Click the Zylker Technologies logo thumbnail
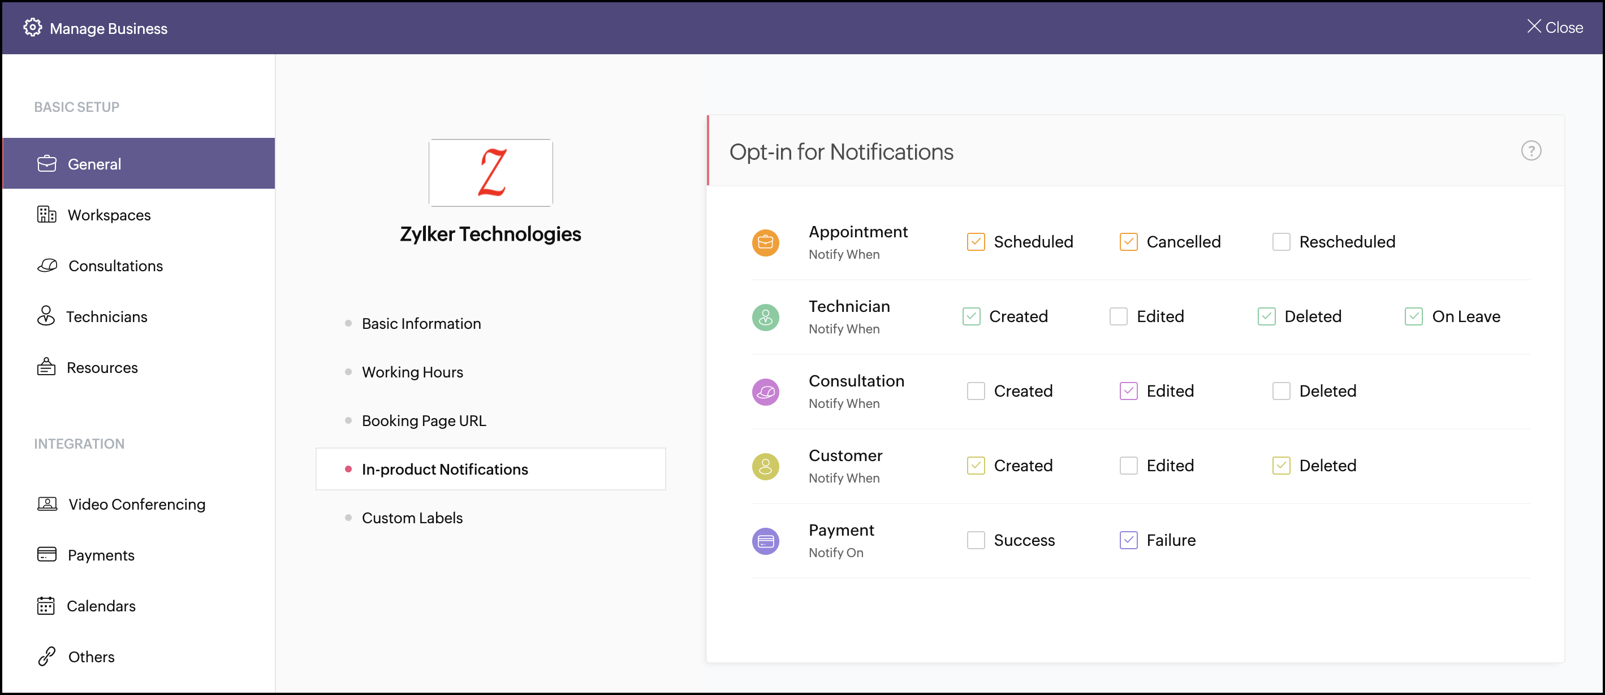Image resolution: width=1605 pixels, height=695 pixels. (x=490, y=172)
